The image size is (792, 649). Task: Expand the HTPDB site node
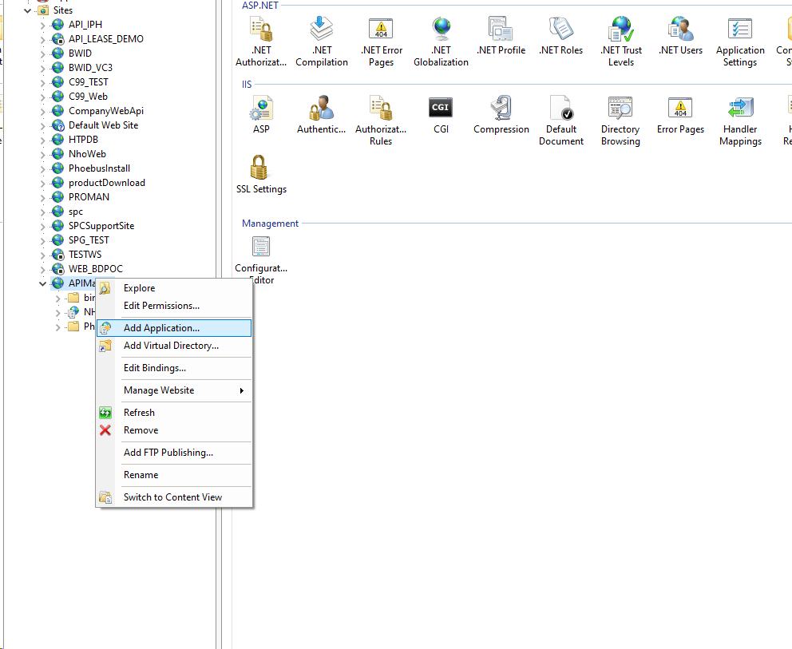tap(43, 140)
